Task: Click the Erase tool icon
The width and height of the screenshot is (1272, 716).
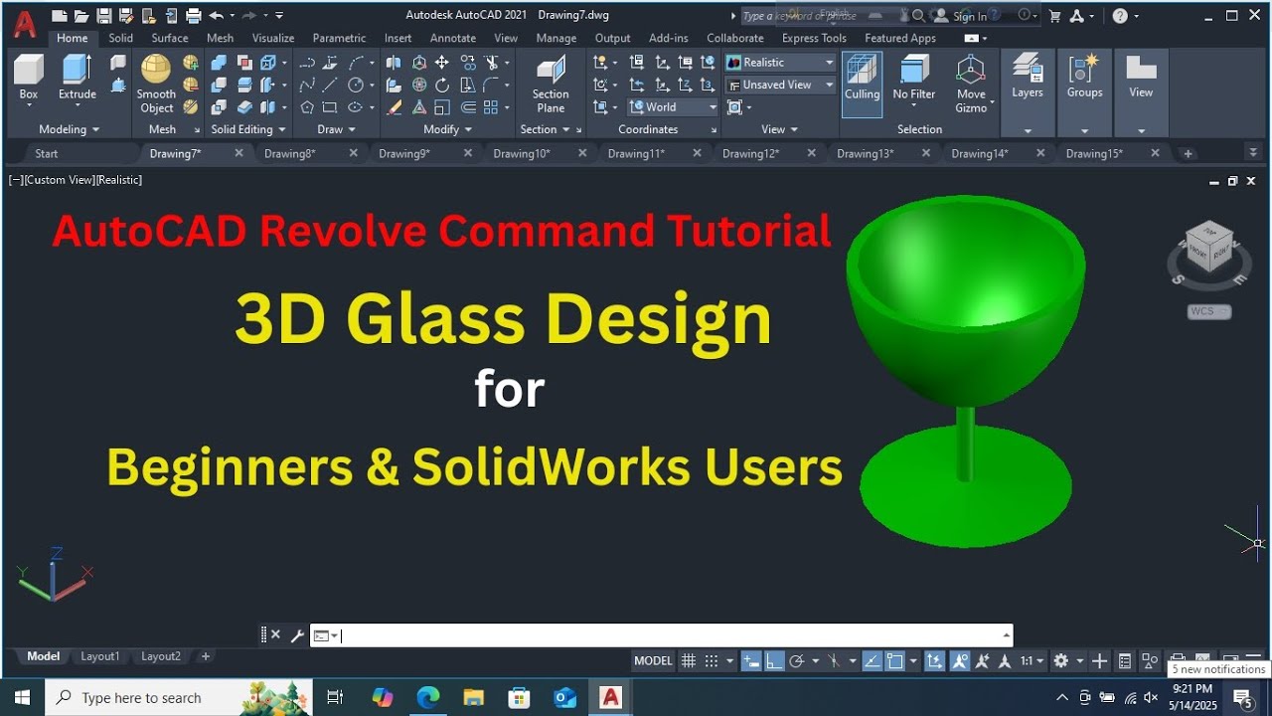Action: (x=395, y=107)
